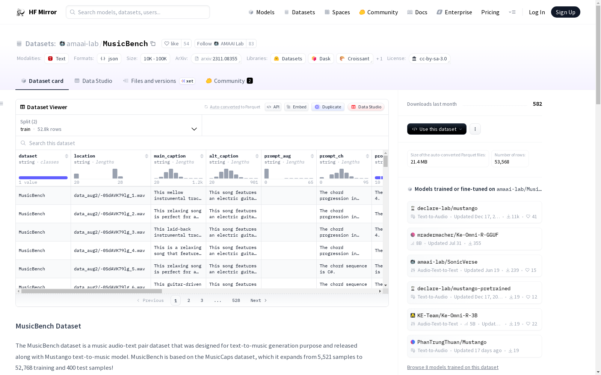Screen dimensions: 601x375
Task: Click the Dataset Viewer grid icon
Action: (x=23, y=107)
